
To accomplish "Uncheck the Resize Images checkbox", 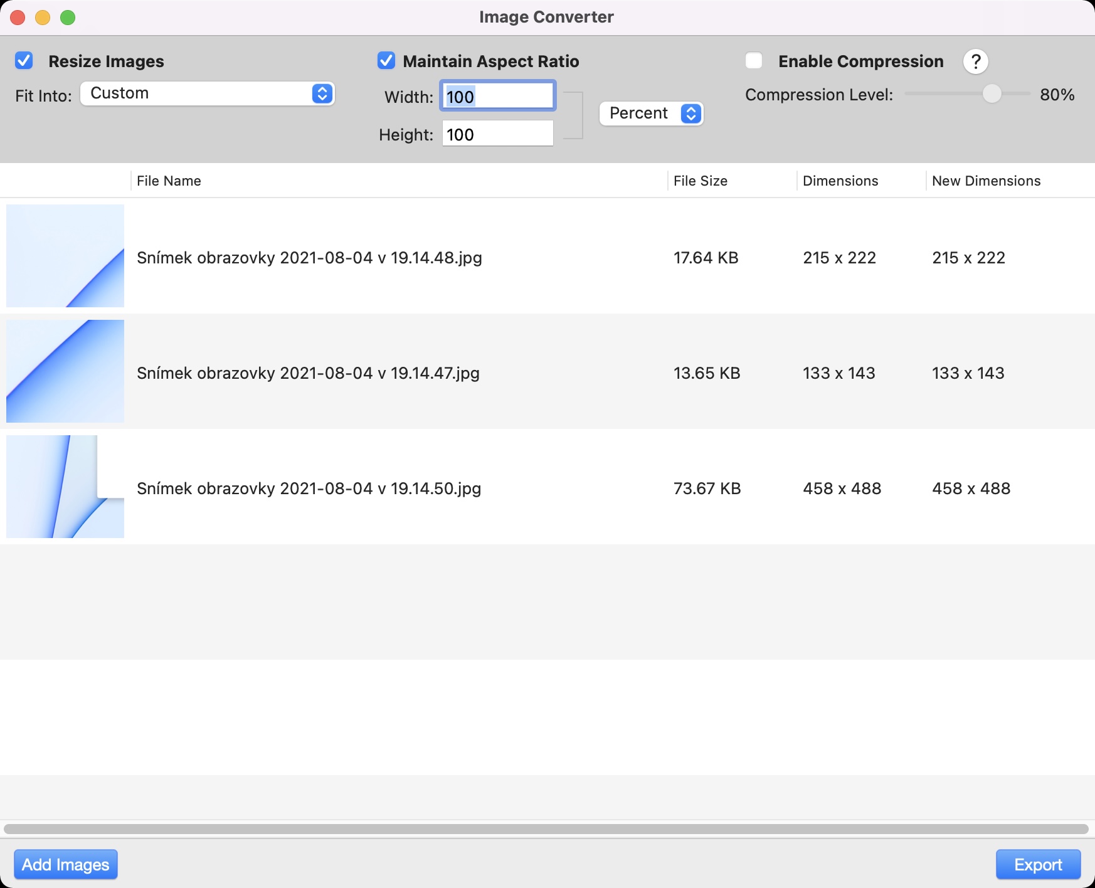I will 24,61.
